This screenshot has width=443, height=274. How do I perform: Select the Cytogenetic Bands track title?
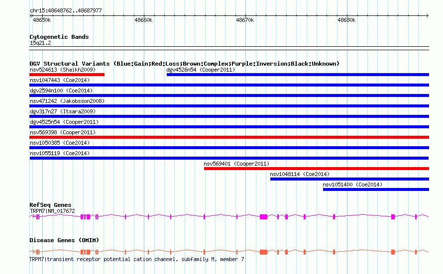pos(59,37)
